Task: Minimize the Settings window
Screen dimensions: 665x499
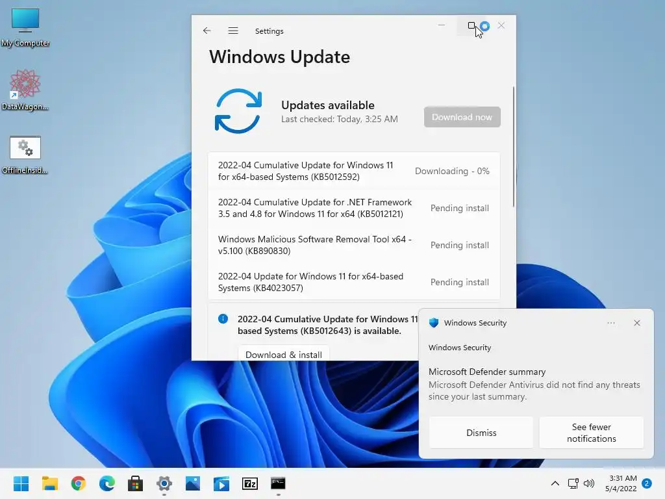Action: [442, 25]
